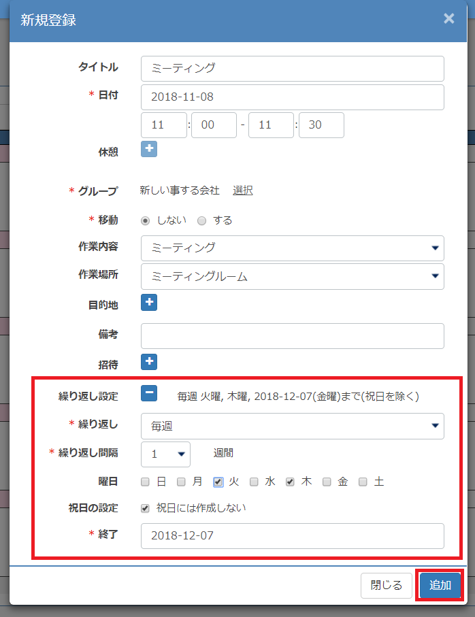Screen dimensions: 475x617
Task: Check the 金 (Friday) checkbox
Action: click(327, 482)
